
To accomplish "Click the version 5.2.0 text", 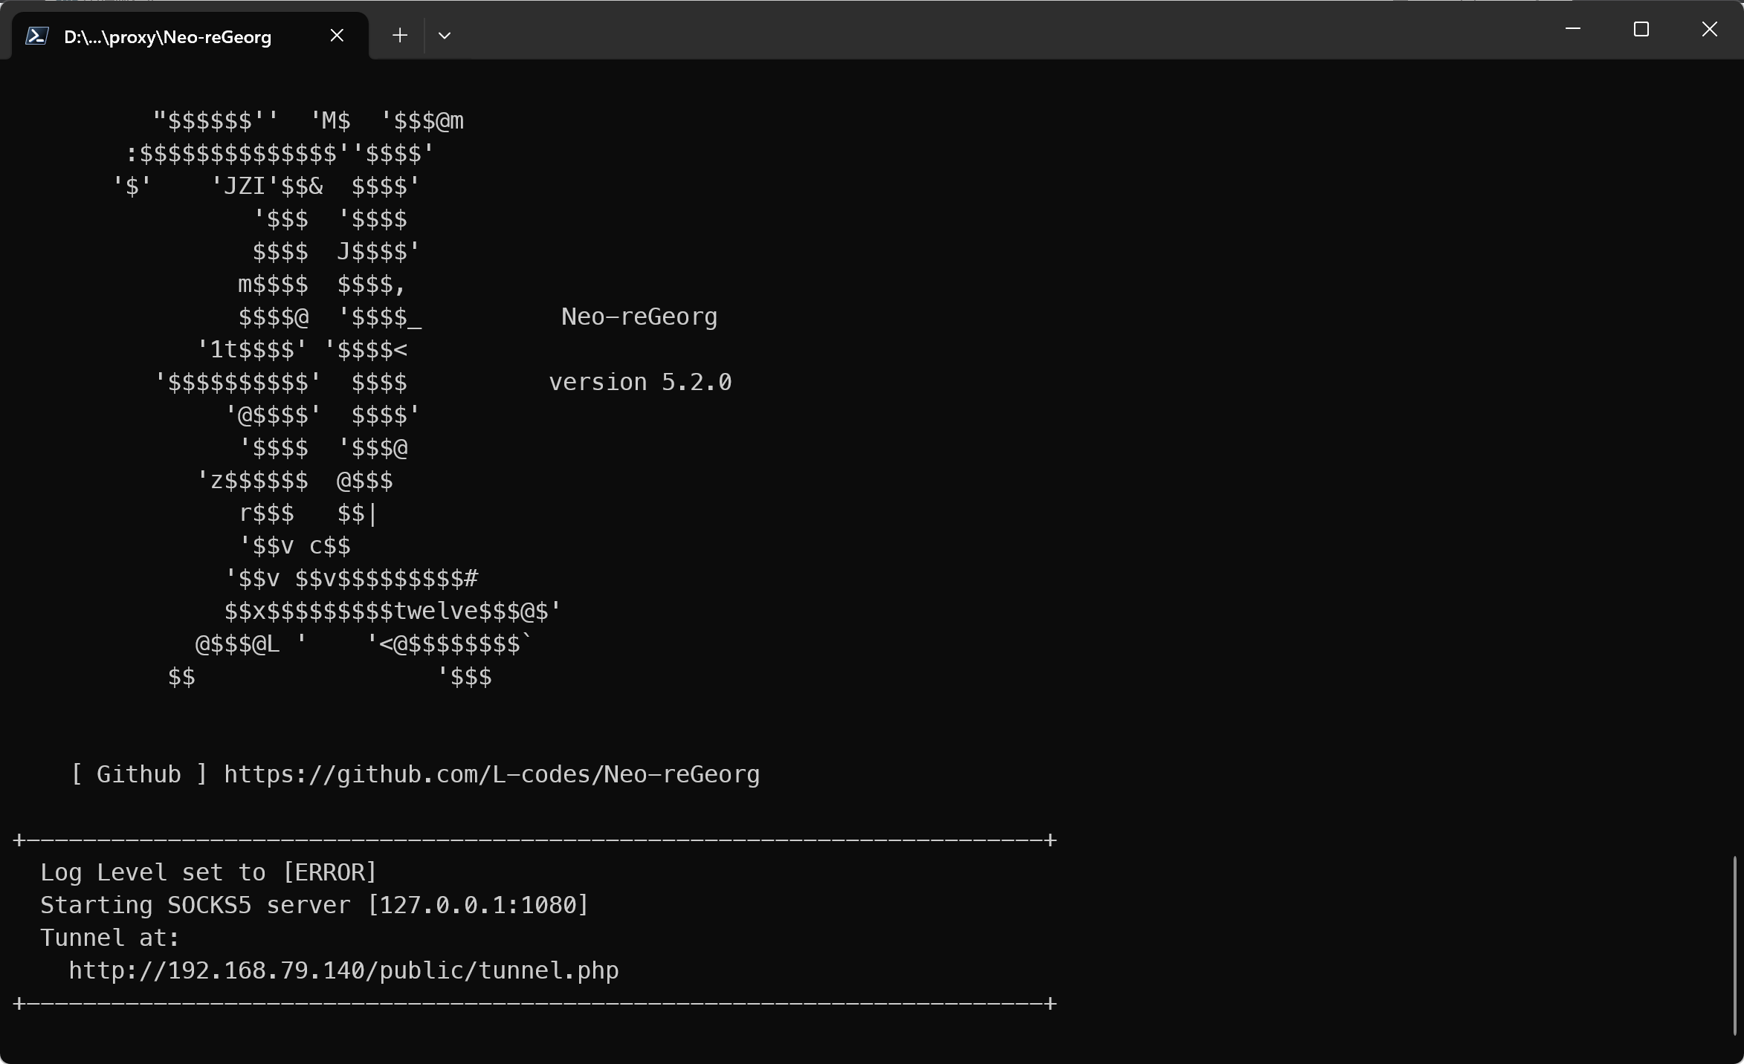I will pyautogui.click(x=640, y=383).
